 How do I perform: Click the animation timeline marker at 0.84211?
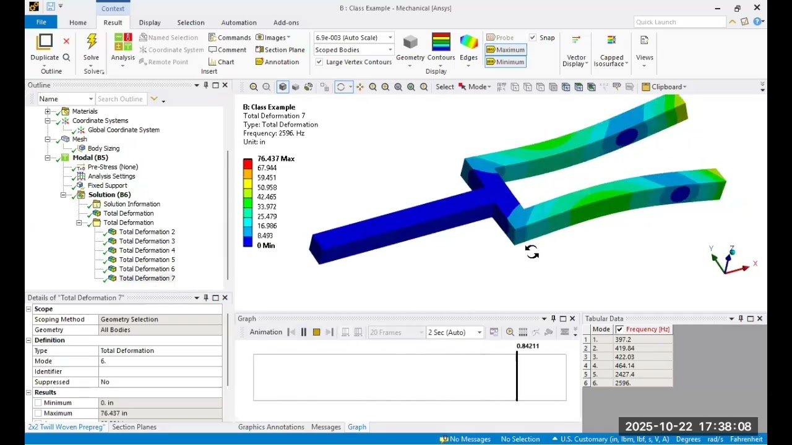click(517, 376)
